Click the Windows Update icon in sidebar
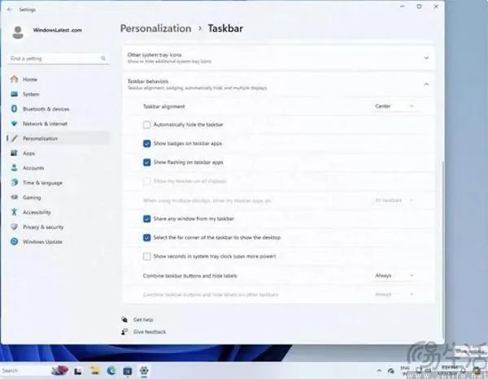The image size is (488, 379). [14, 241]
